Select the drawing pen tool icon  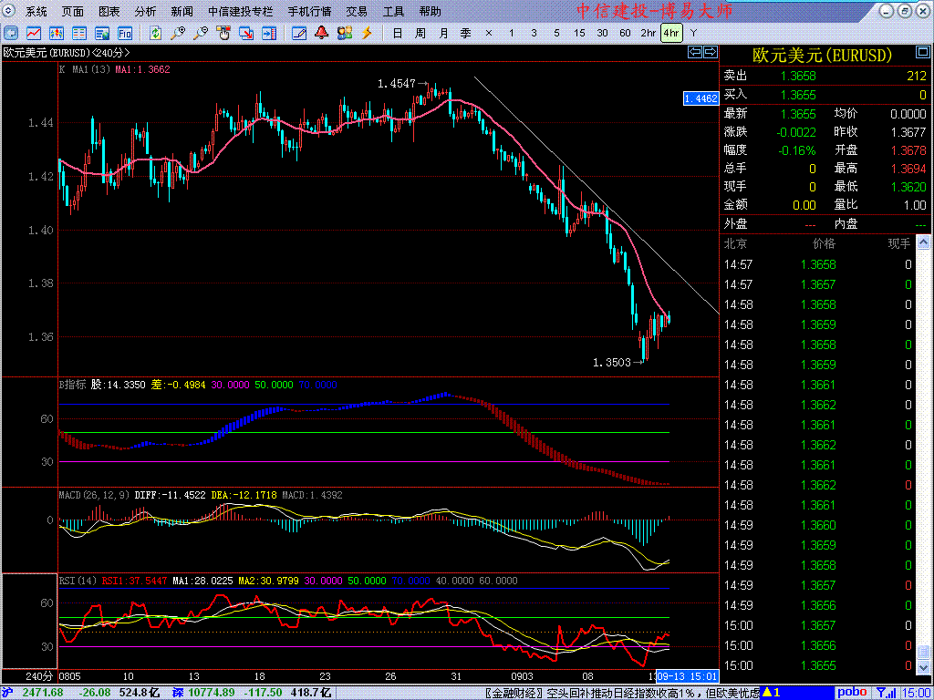point(299,33)
